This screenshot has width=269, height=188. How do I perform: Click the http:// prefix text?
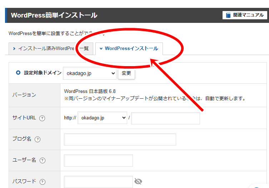coord(70,118)
